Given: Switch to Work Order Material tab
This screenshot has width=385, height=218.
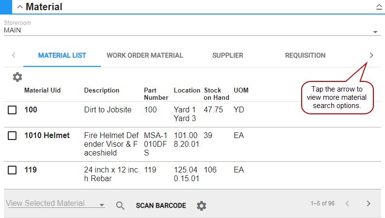Looking at the screenshot, I should click(145, 55).
